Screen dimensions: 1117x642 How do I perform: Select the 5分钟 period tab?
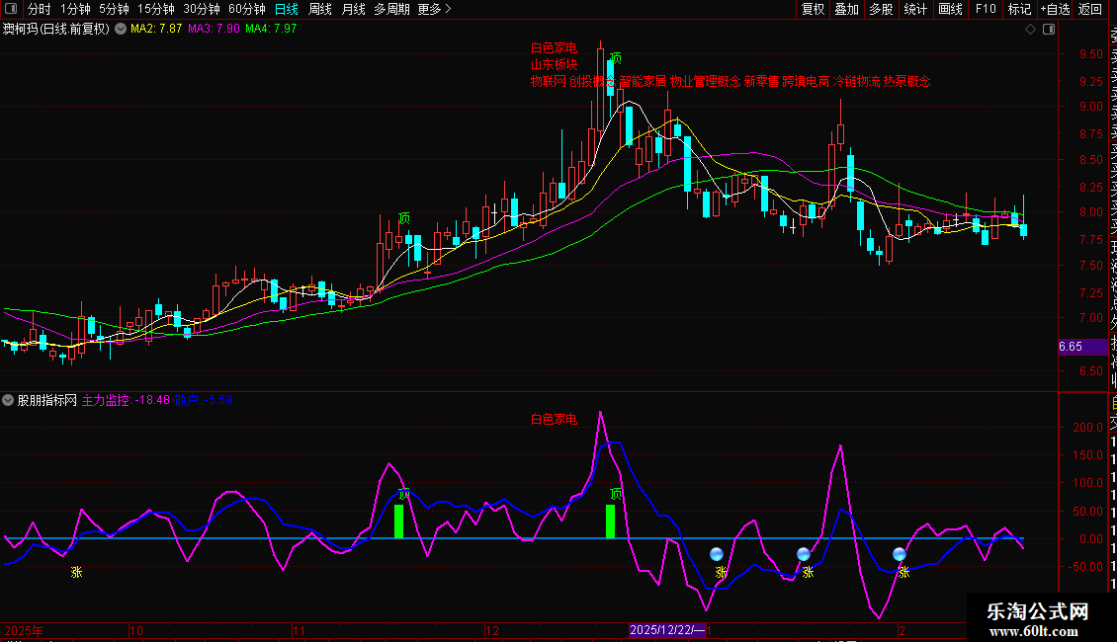[114, 9]
